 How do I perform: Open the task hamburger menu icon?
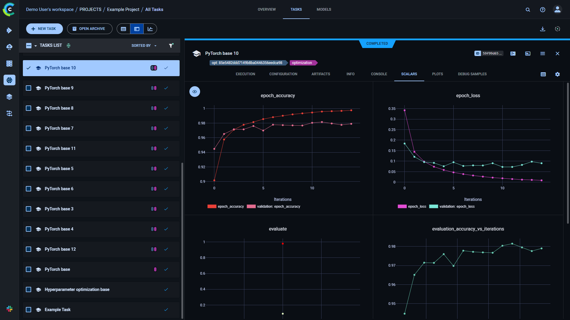[542, 53]
